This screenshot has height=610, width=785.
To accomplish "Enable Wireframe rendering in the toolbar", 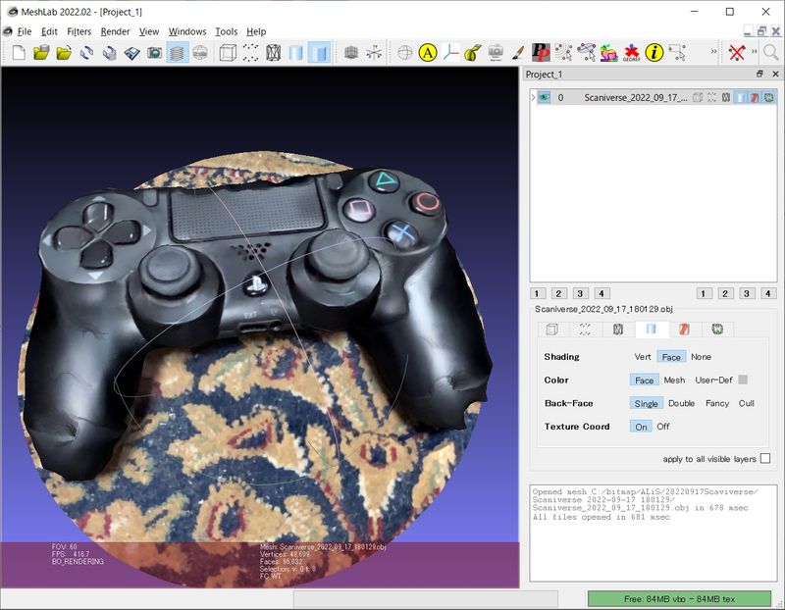I will pos(274,52).
